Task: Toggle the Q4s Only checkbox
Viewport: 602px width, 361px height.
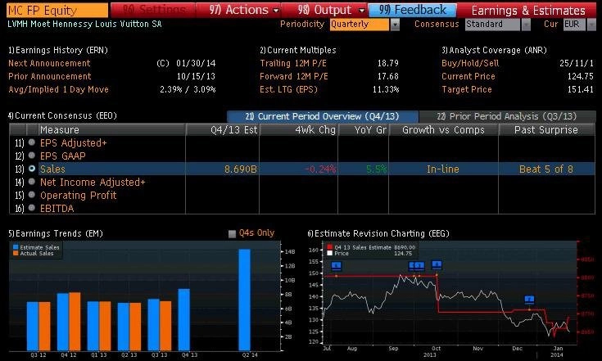Action: pyautogui.click(x=232, y=233)
